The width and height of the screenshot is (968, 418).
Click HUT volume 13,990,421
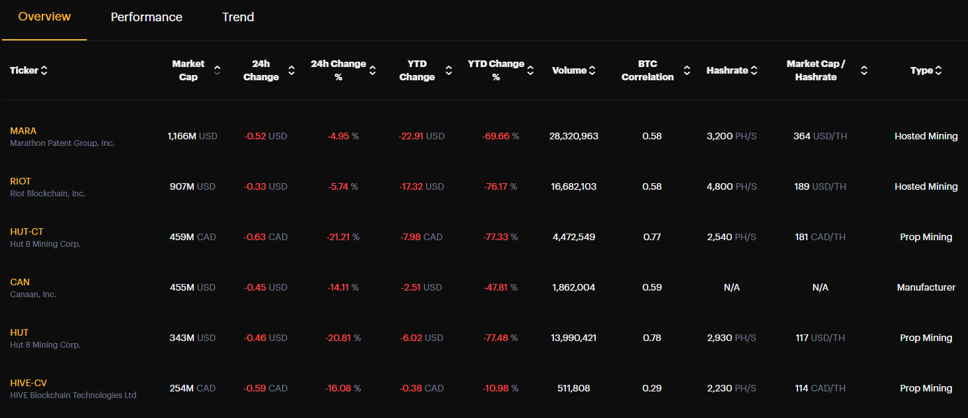tap(574, 338)
